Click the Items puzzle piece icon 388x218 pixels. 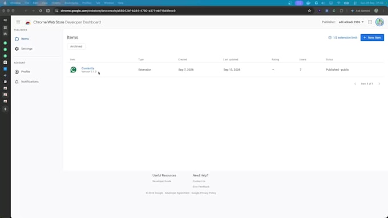17,39
